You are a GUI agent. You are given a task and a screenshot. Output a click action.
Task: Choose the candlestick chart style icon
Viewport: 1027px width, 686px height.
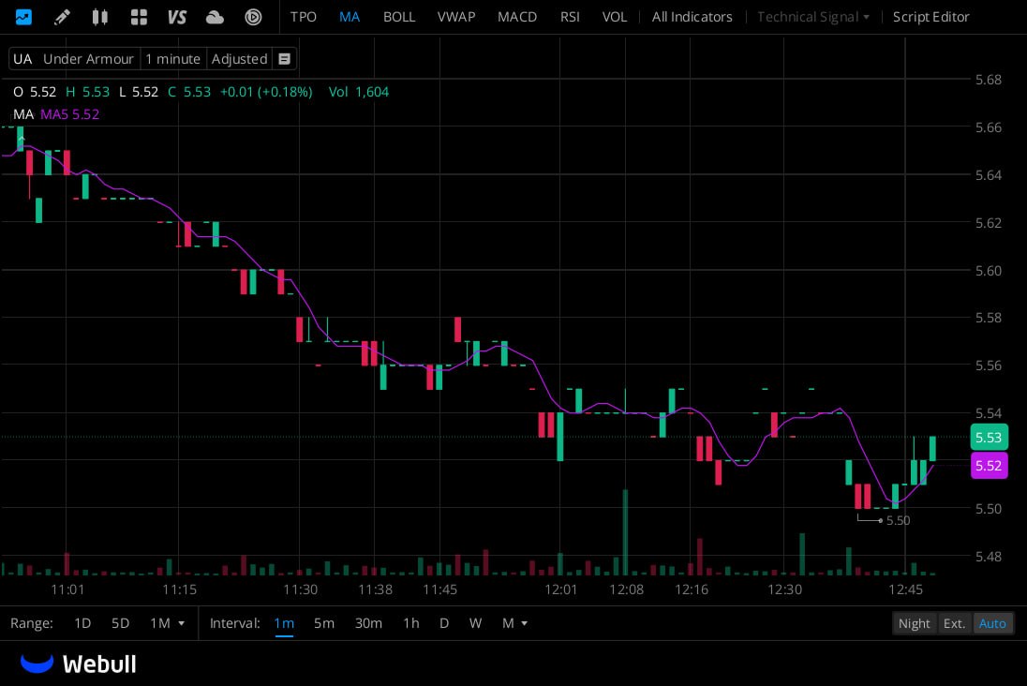coord(99,17)
